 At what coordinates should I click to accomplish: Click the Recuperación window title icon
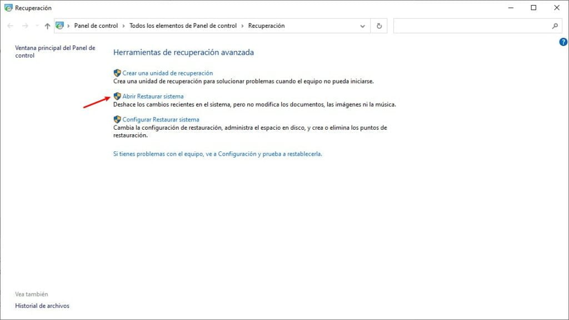coord(8,8)
